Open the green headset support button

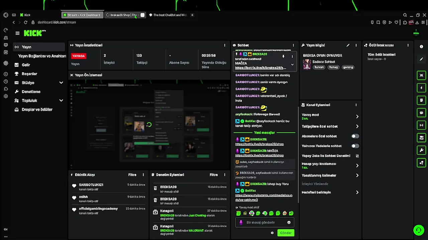coord(418,230)
